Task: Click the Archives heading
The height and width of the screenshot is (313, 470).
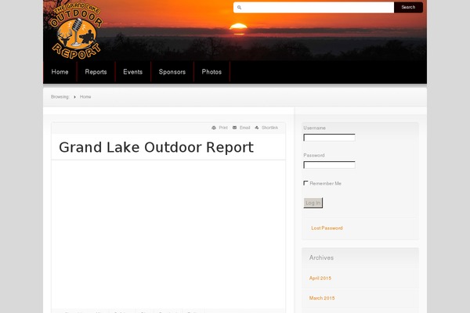Action: coord(321,257)
